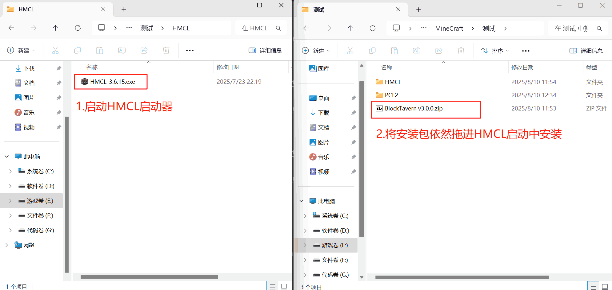Click Delete trash icon in HMCL window

pos(166,50)
